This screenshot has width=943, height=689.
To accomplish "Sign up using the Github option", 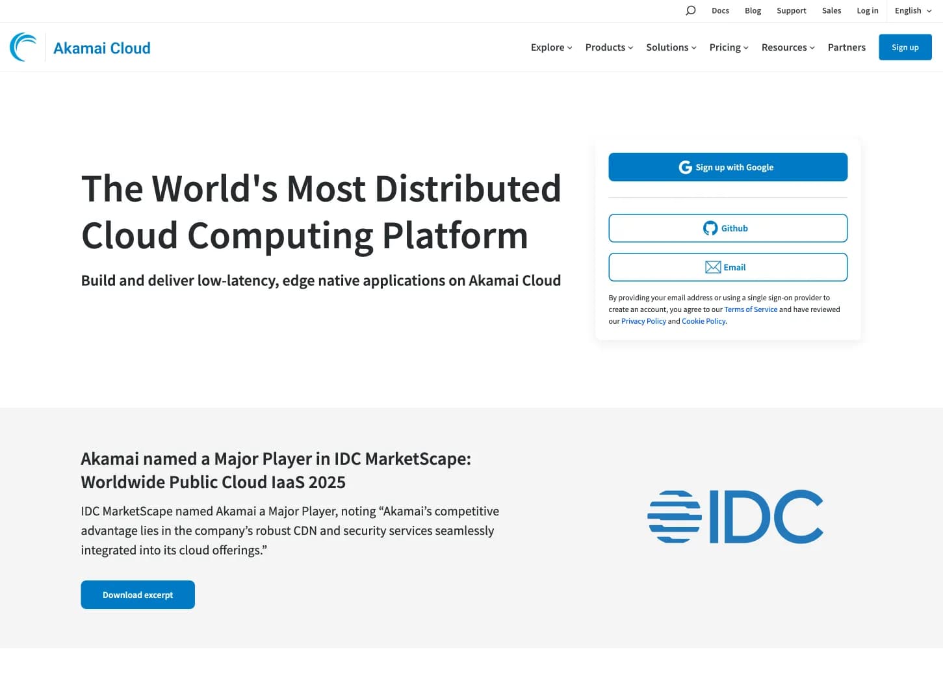I will point(728,228).
